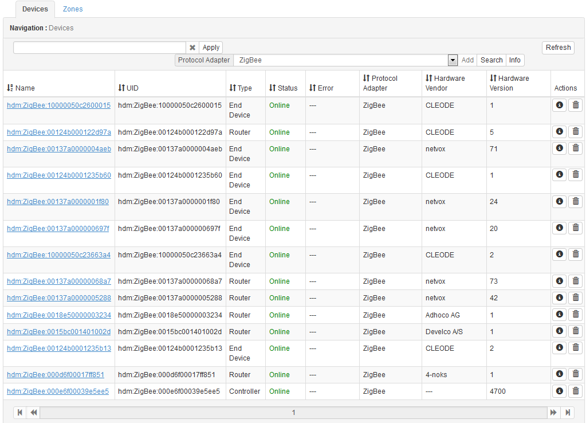The image size is (586, 423).
Task: Go to first page in pager
Action: pyautogui.click(x=20, y=412)
